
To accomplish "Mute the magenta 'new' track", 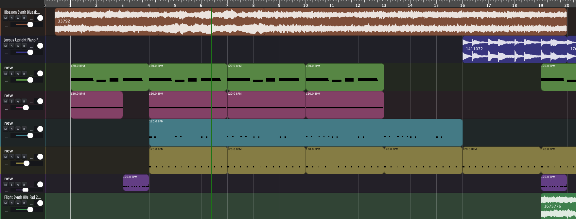I will tap(6, 102).
